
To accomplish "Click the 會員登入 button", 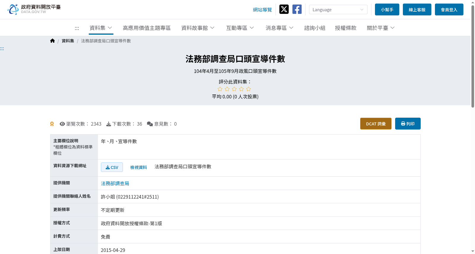I will (449, 9).
